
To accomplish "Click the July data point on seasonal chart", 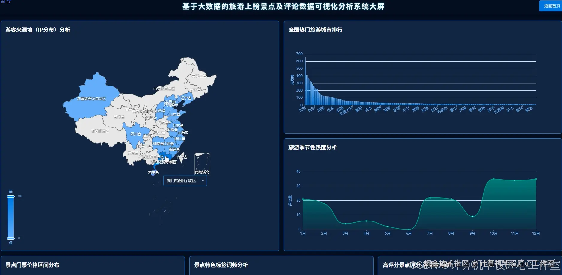I will pos(430,197).
